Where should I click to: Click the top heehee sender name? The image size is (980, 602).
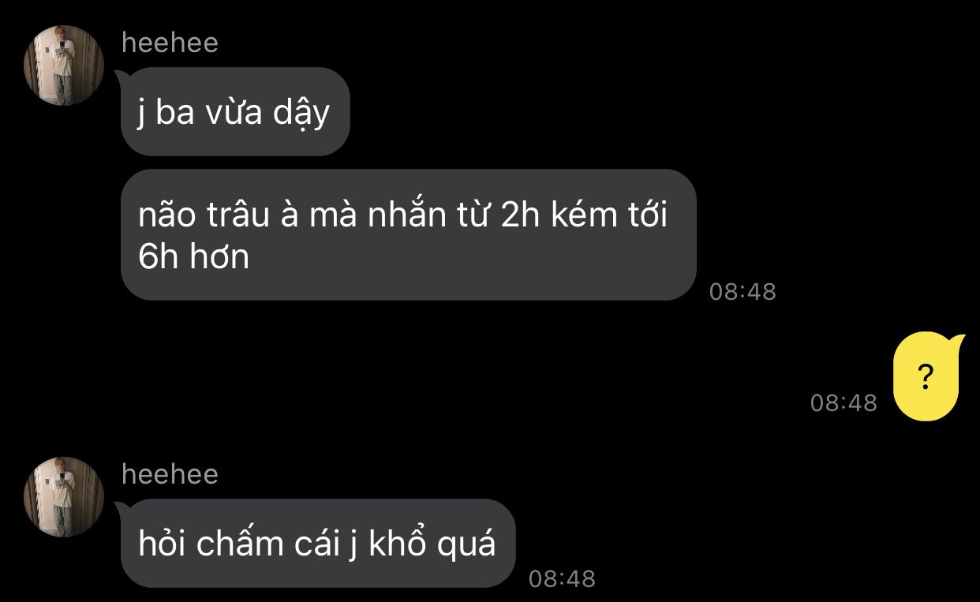pos(170,43)
